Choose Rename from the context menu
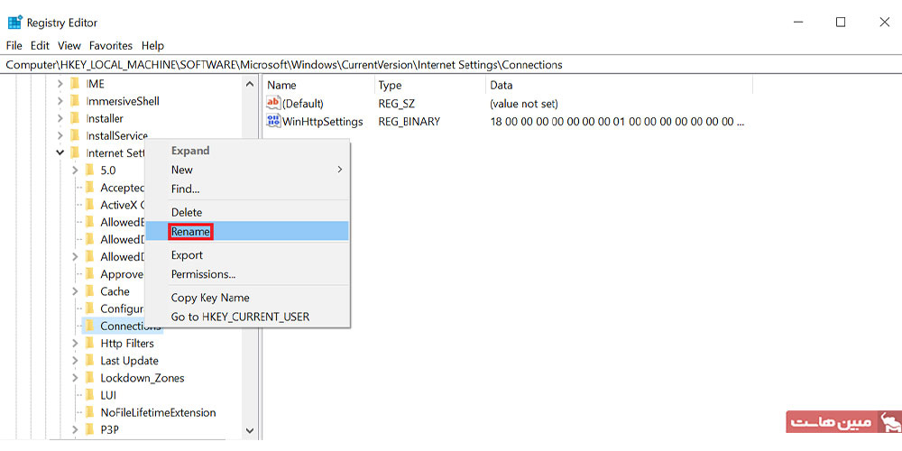 247,231
